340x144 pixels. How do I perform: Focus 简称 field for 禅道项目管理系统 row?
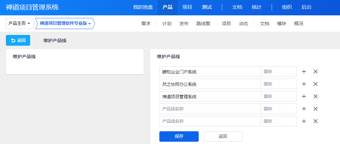(279, 97)
